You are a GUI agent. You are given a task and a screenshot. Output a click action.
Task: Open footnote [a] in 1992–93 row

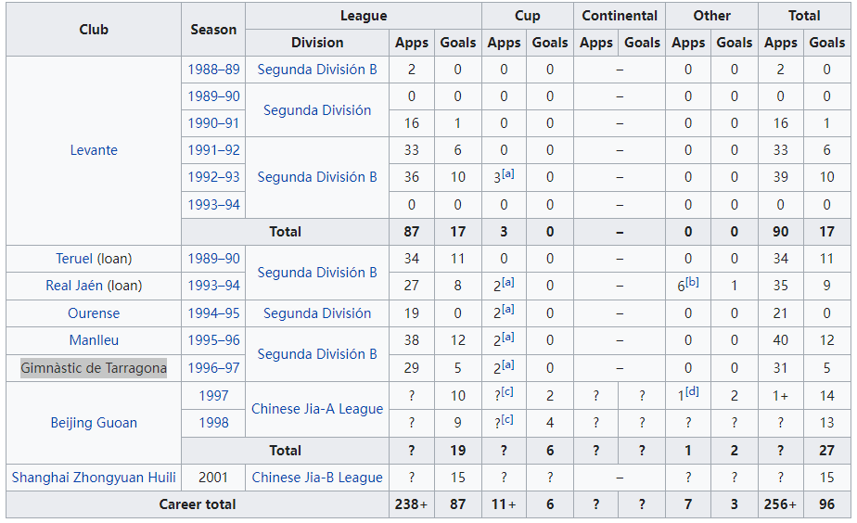[x=507, y=173]
